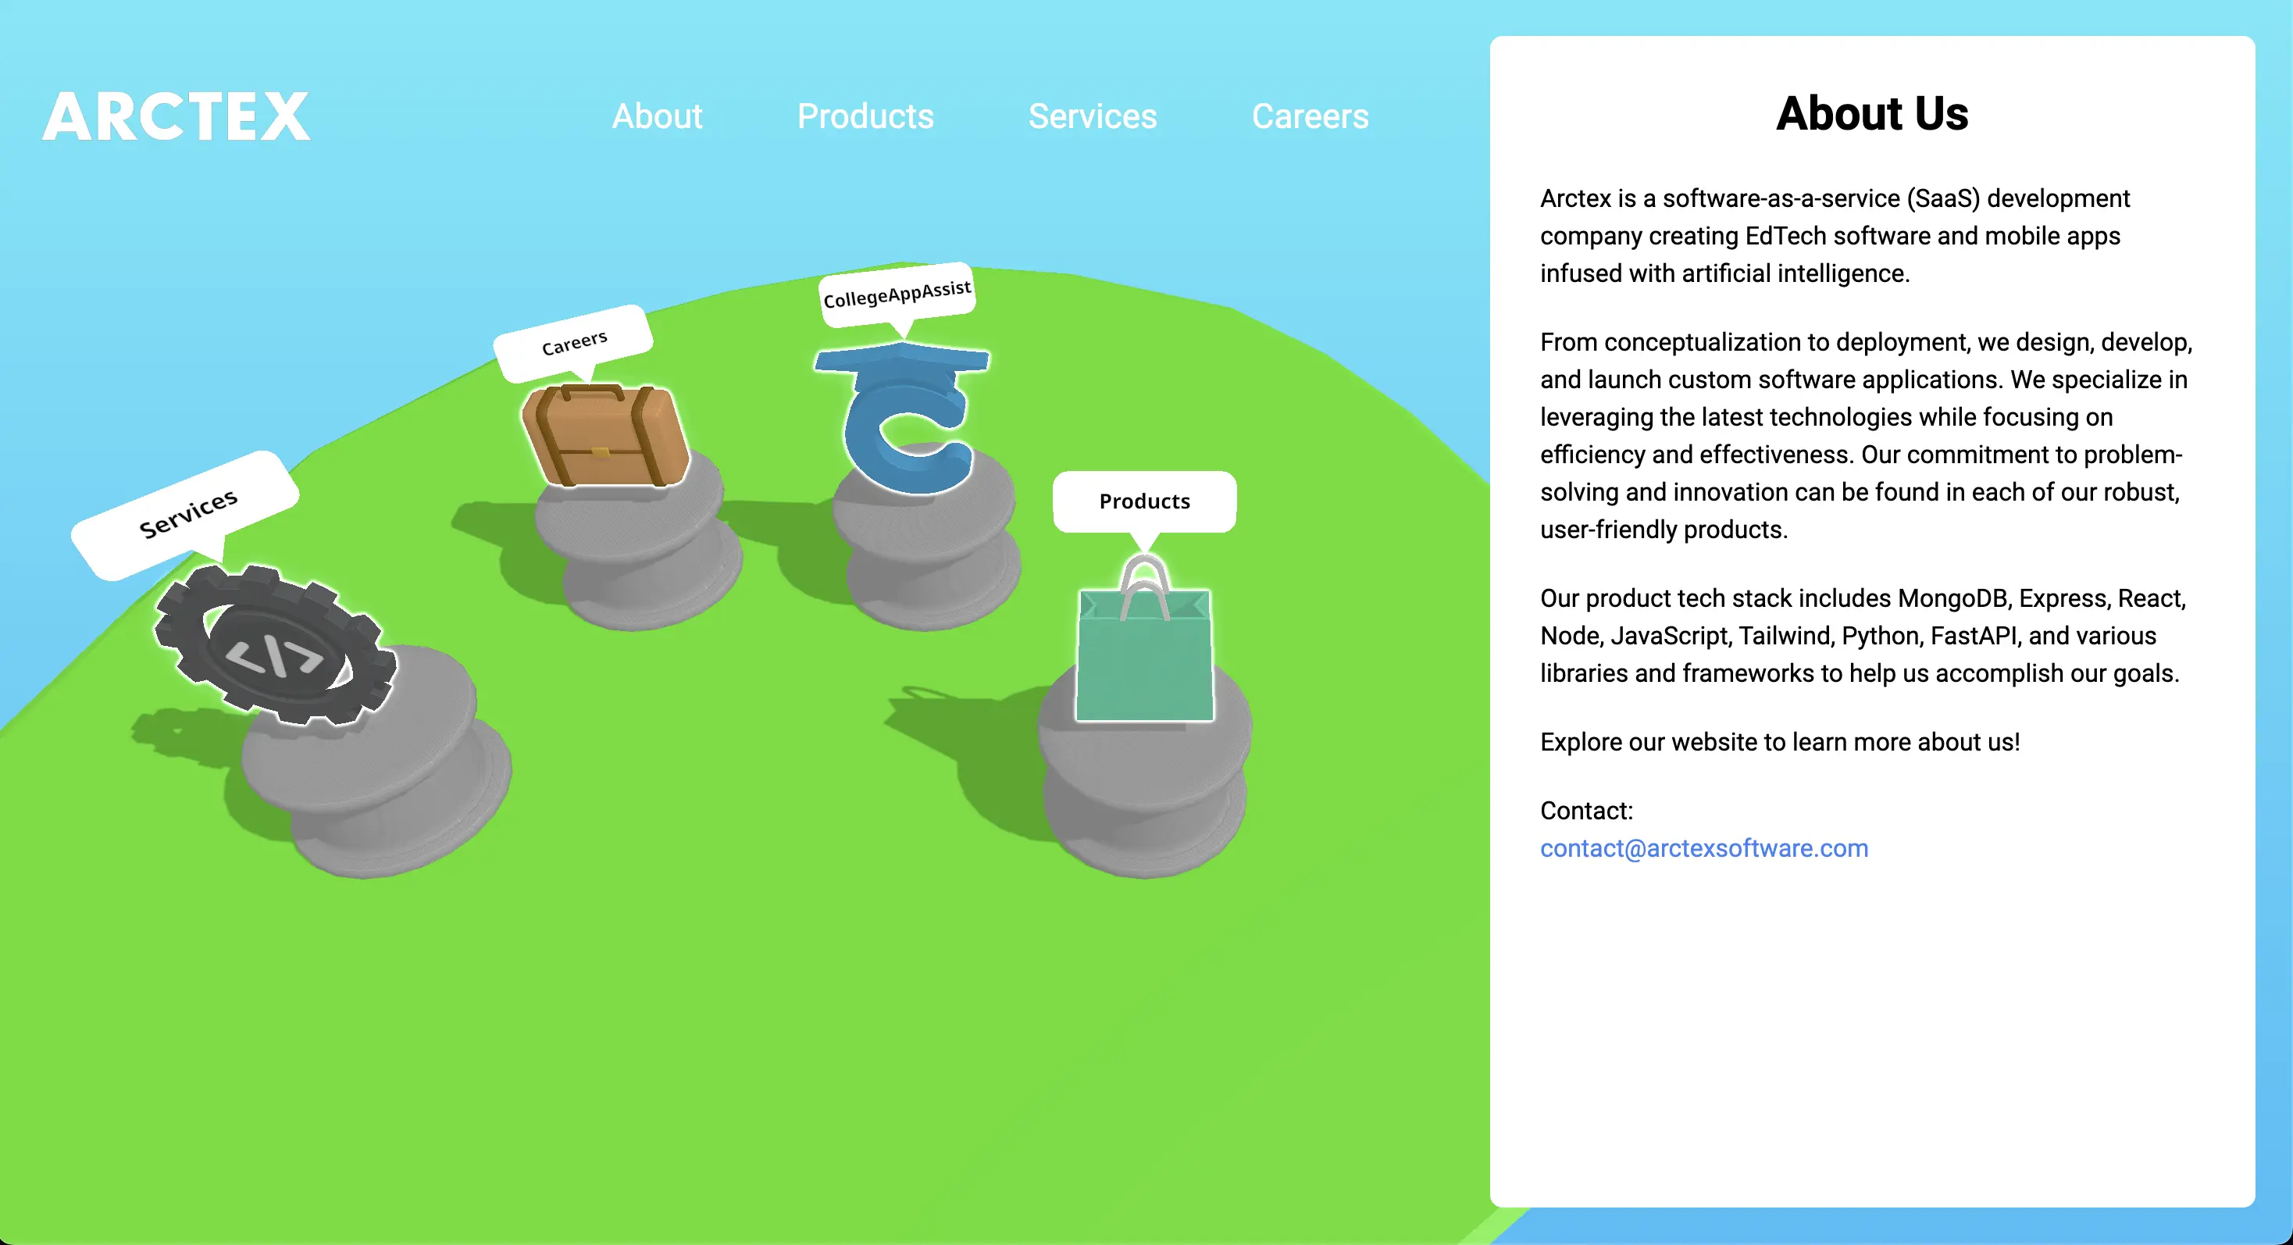This screenshot has width=2293, height=1245.
Task: Click the Services speech bubble label
Action: point(187,513)
